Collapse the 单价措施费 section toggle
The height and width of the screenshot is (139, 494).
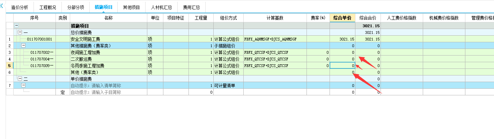(x=20, y=79)
